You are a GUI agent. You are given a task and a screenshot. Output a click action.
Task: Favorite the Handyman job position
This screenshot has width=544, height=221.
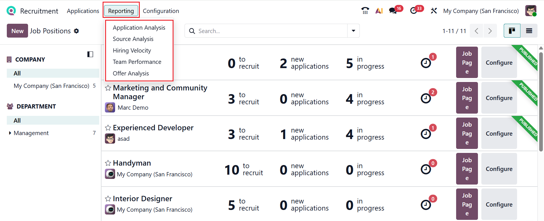[108, 163]
